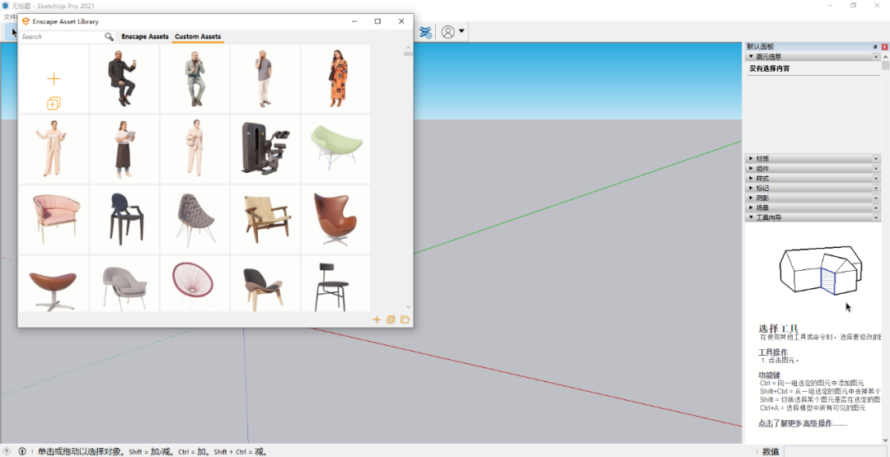This screenshot has height=457, width=890.
Task: Click the Enscape wave icon in toolbar
Action: (x=425, y=32)
